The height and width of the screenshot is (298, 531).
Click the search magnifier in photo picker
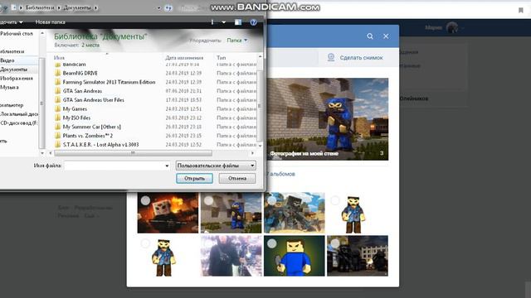(370, 36)
